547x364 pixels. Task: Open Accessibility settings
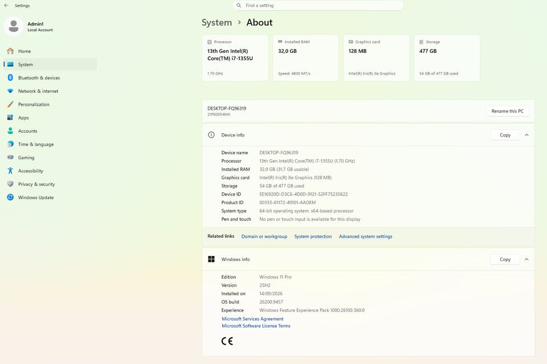pyautogui.click(x=50, y=171)
